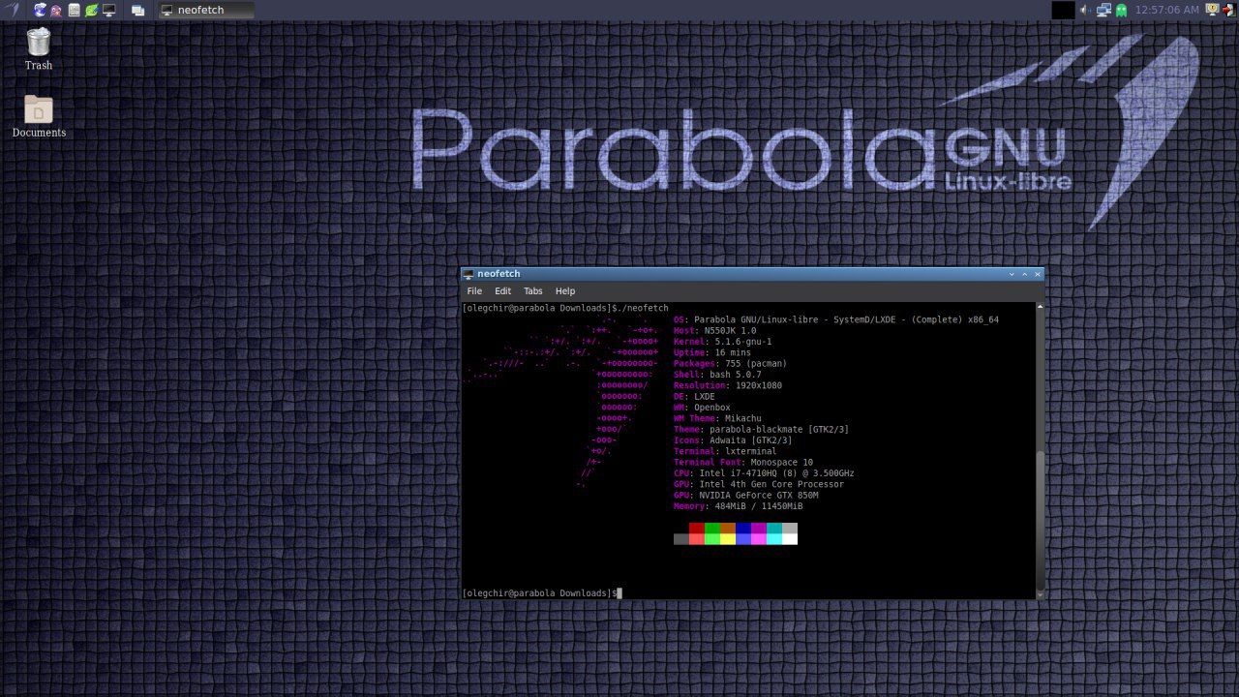Launch terminal from the panel monitor icon
Image resolution: width=1239 pixels, height=697 pixels.
pyautogui.click(x=108, y=10)
